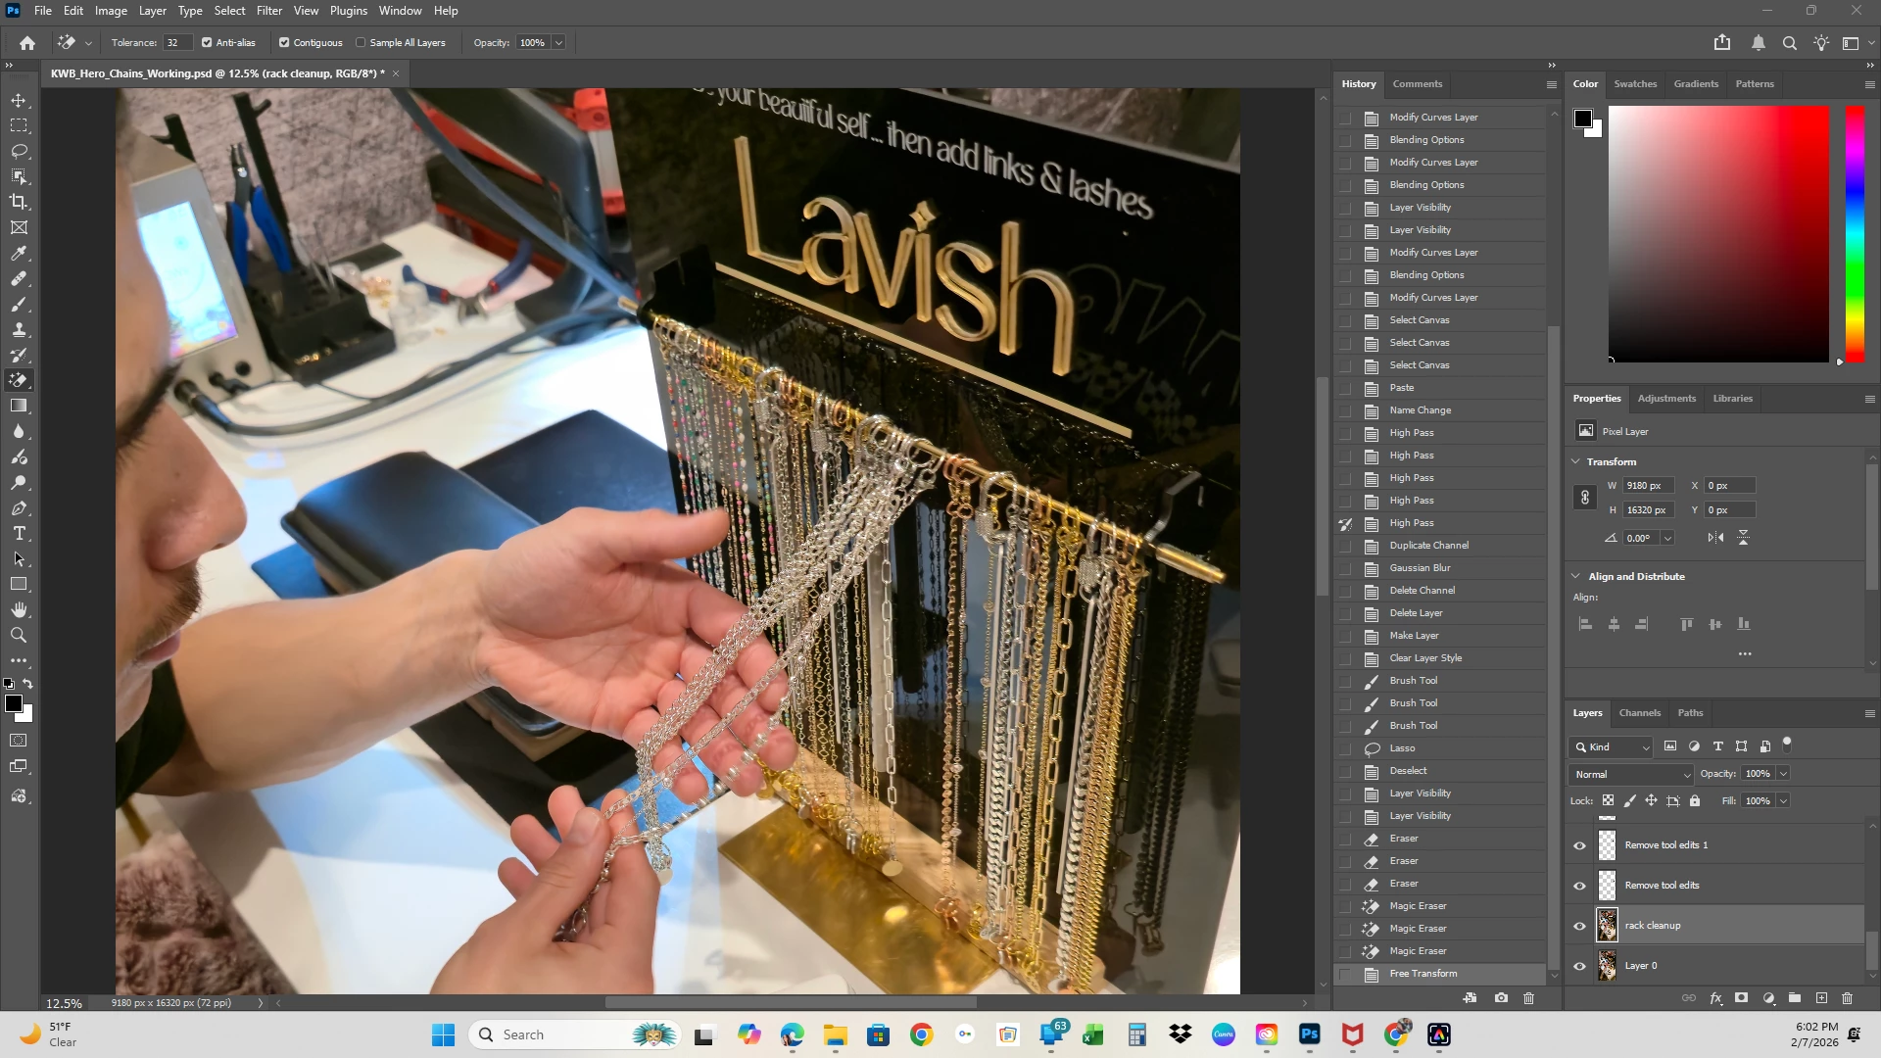Create new snapshot from History panel
The width and height of the screenshot is (1881, 1058).
point(1501,998)
